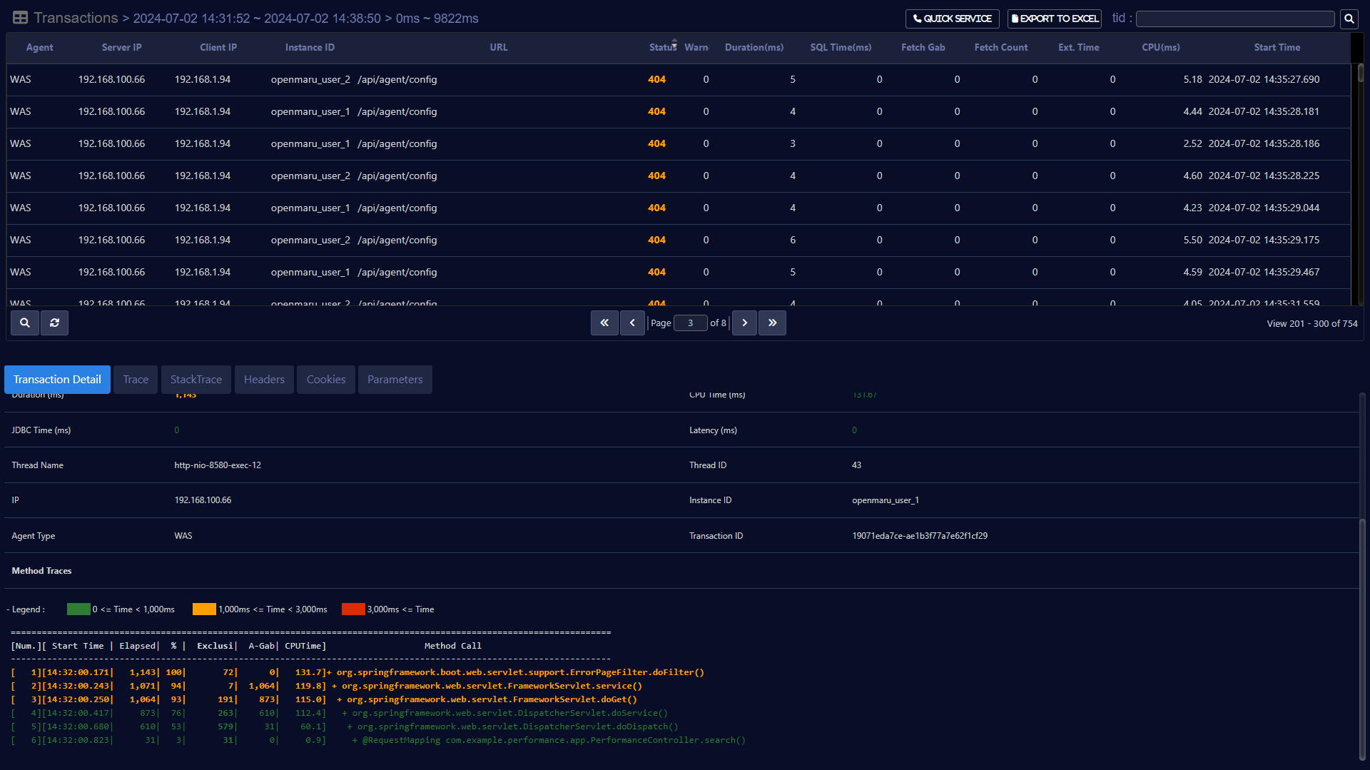Screen dimensions: 1370x770
Task: Sort table by Status column
Action: (x=662, y=48)
